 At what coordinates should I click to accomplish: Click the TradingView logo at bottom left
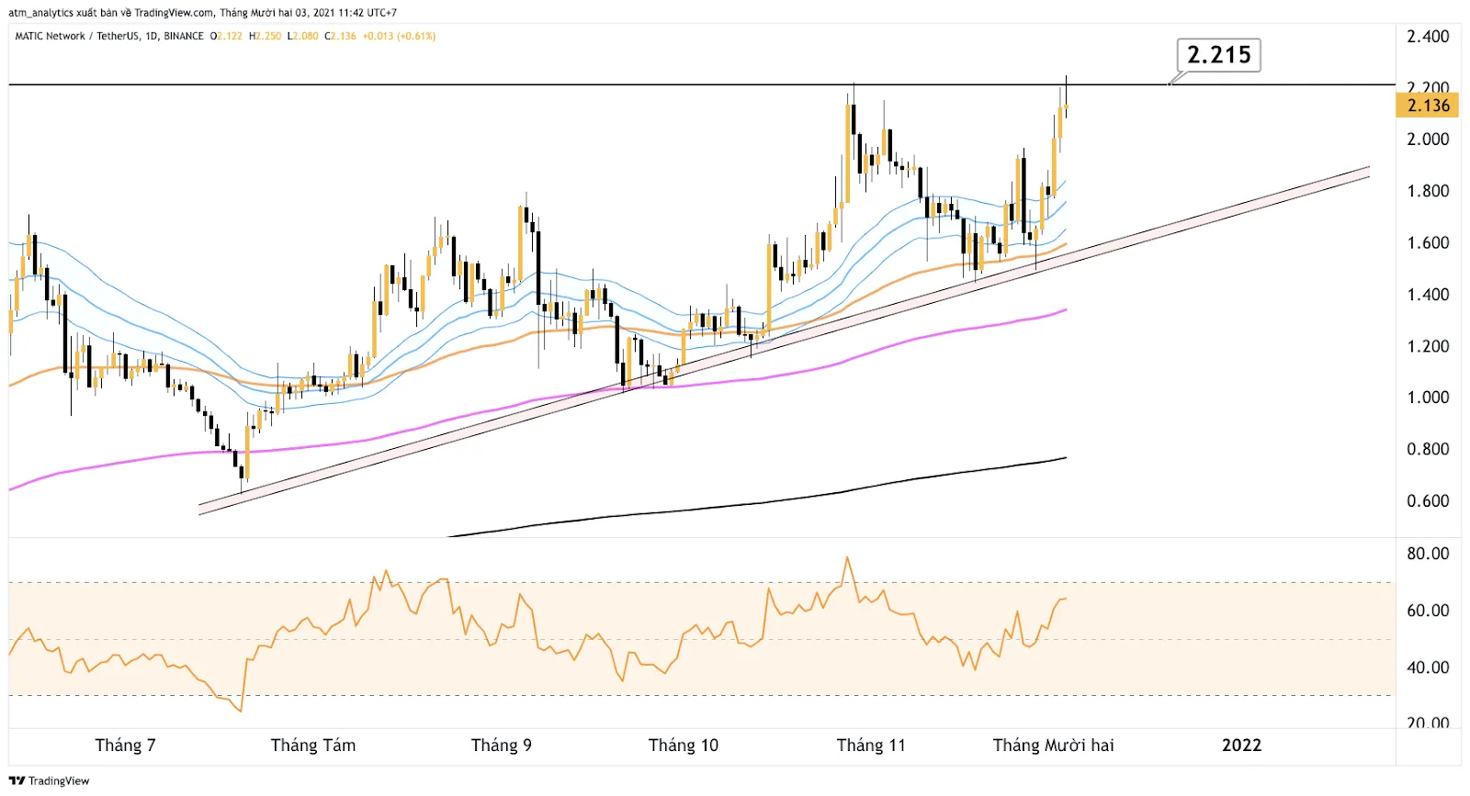coord(50,780)
